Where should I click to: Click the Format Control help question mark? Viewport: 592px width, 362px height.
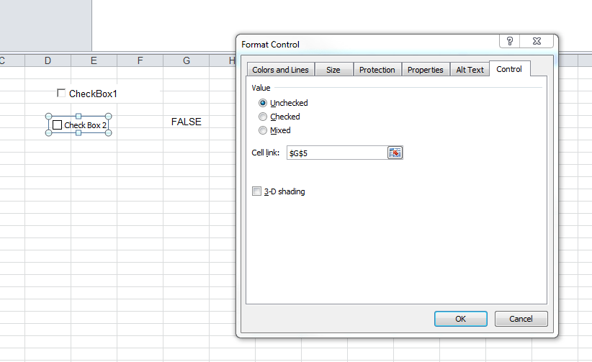click(x=510, y=41)
